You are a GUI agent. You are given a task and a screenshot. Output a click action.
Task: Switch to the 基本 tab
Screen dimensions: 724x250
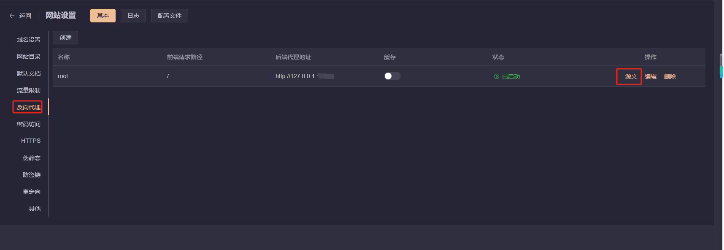pyautogui.click(x=103, y=16)
